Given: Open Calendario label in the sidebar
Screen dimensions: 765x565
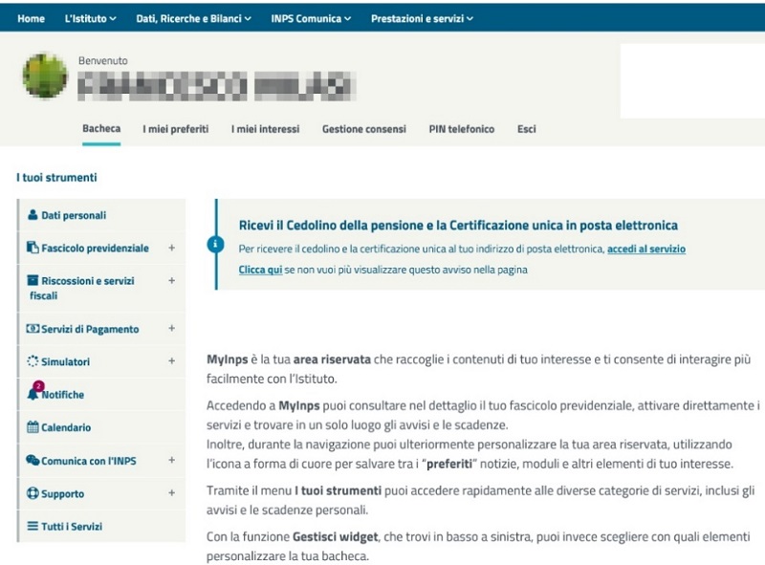Looking at the screenshot, I should pyautogui.click(x=66, y=427).
